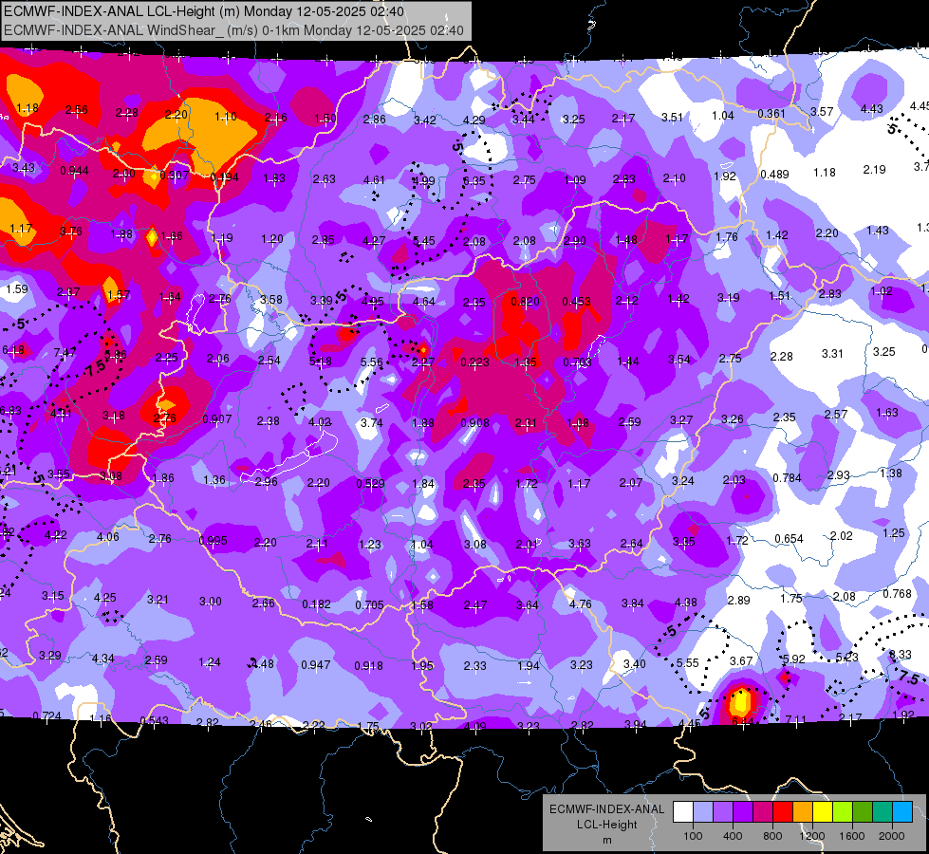Viewport: 929px width, 854px height.
Task: Click the wind shear value 0.543
Action: tap(154, 720)
